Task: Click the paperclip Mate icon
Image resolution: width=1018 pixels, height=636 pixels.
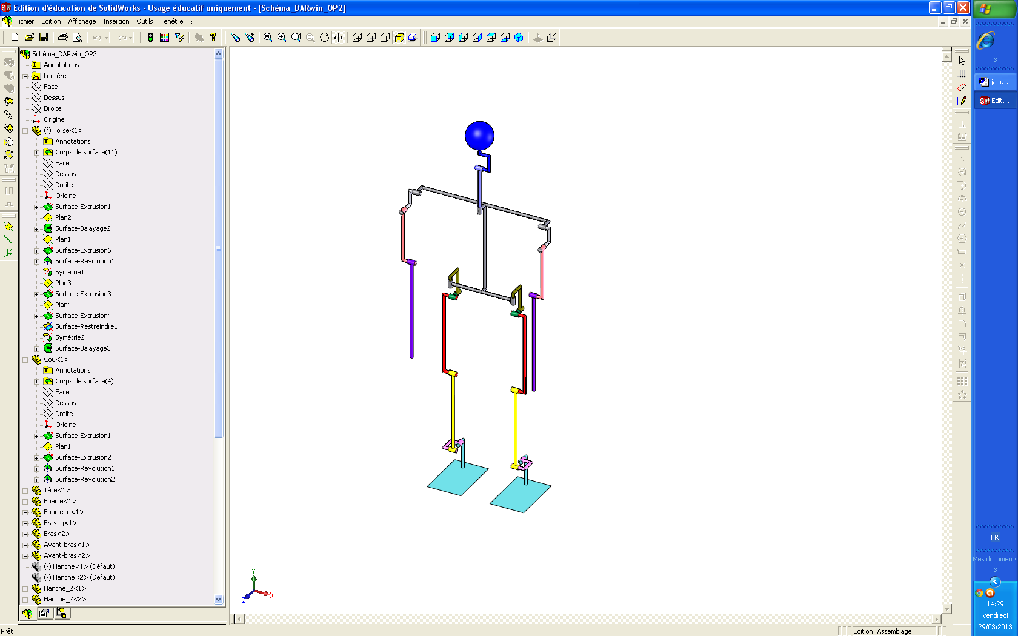Action: click(8, 114)
